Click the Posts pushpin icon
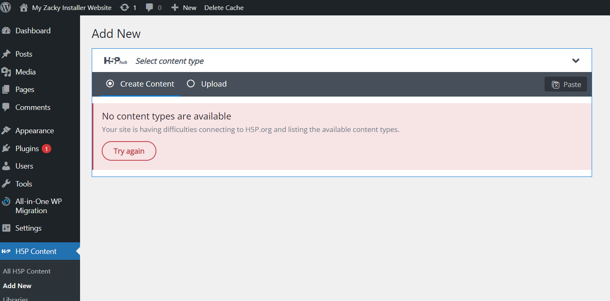This screenshot has height=301, width=610. [x=6, y=54]
